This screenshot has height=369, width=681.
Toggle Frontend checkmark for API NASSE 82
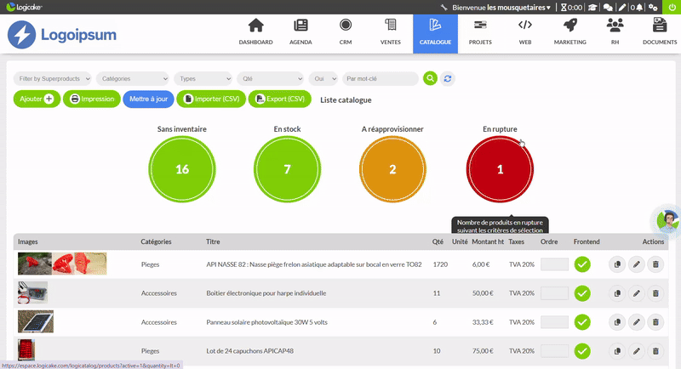(x=582, y=264)
